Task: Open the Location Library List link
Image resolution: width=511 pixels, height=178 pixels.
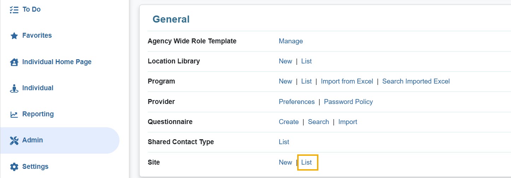Action: click(306, 61)
